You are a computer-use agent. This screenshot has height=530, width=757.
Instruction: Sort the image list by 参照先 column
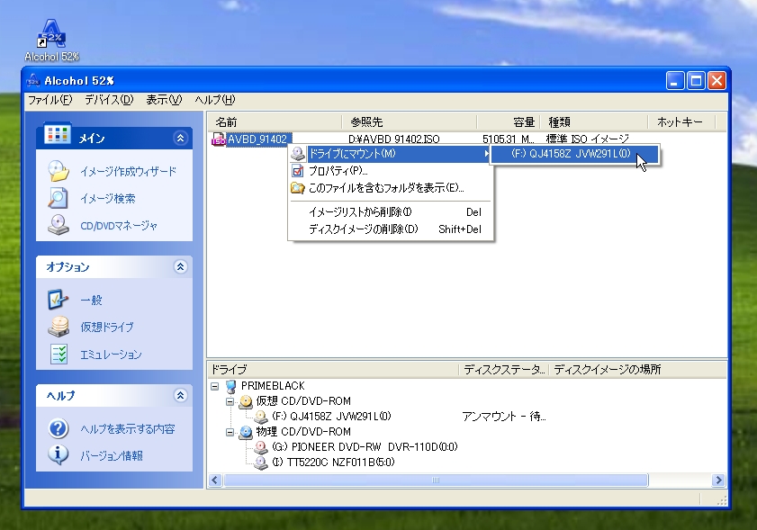[x=410, y=122]
